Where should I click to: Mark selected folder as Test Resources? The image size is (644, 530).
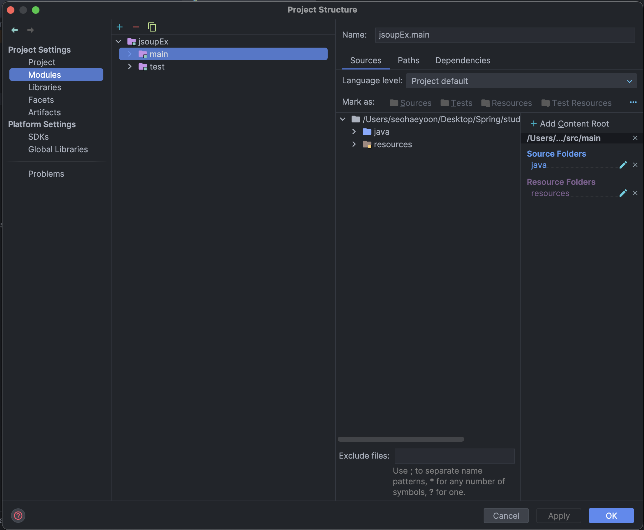tap(576, 103)
